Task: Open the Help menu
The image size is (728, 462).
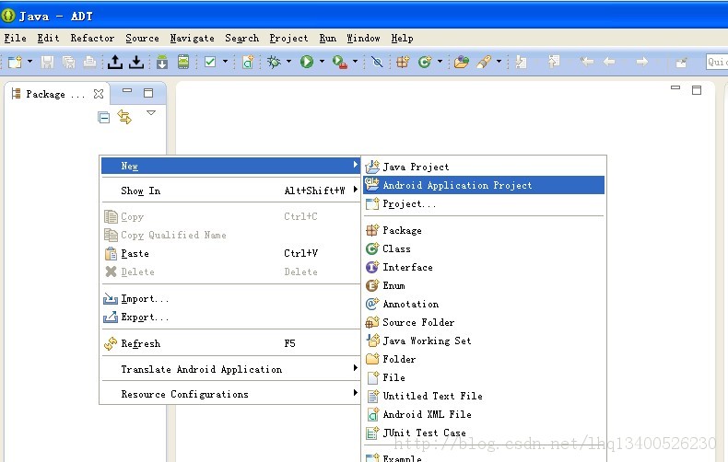Action: [x=402, y=38]
